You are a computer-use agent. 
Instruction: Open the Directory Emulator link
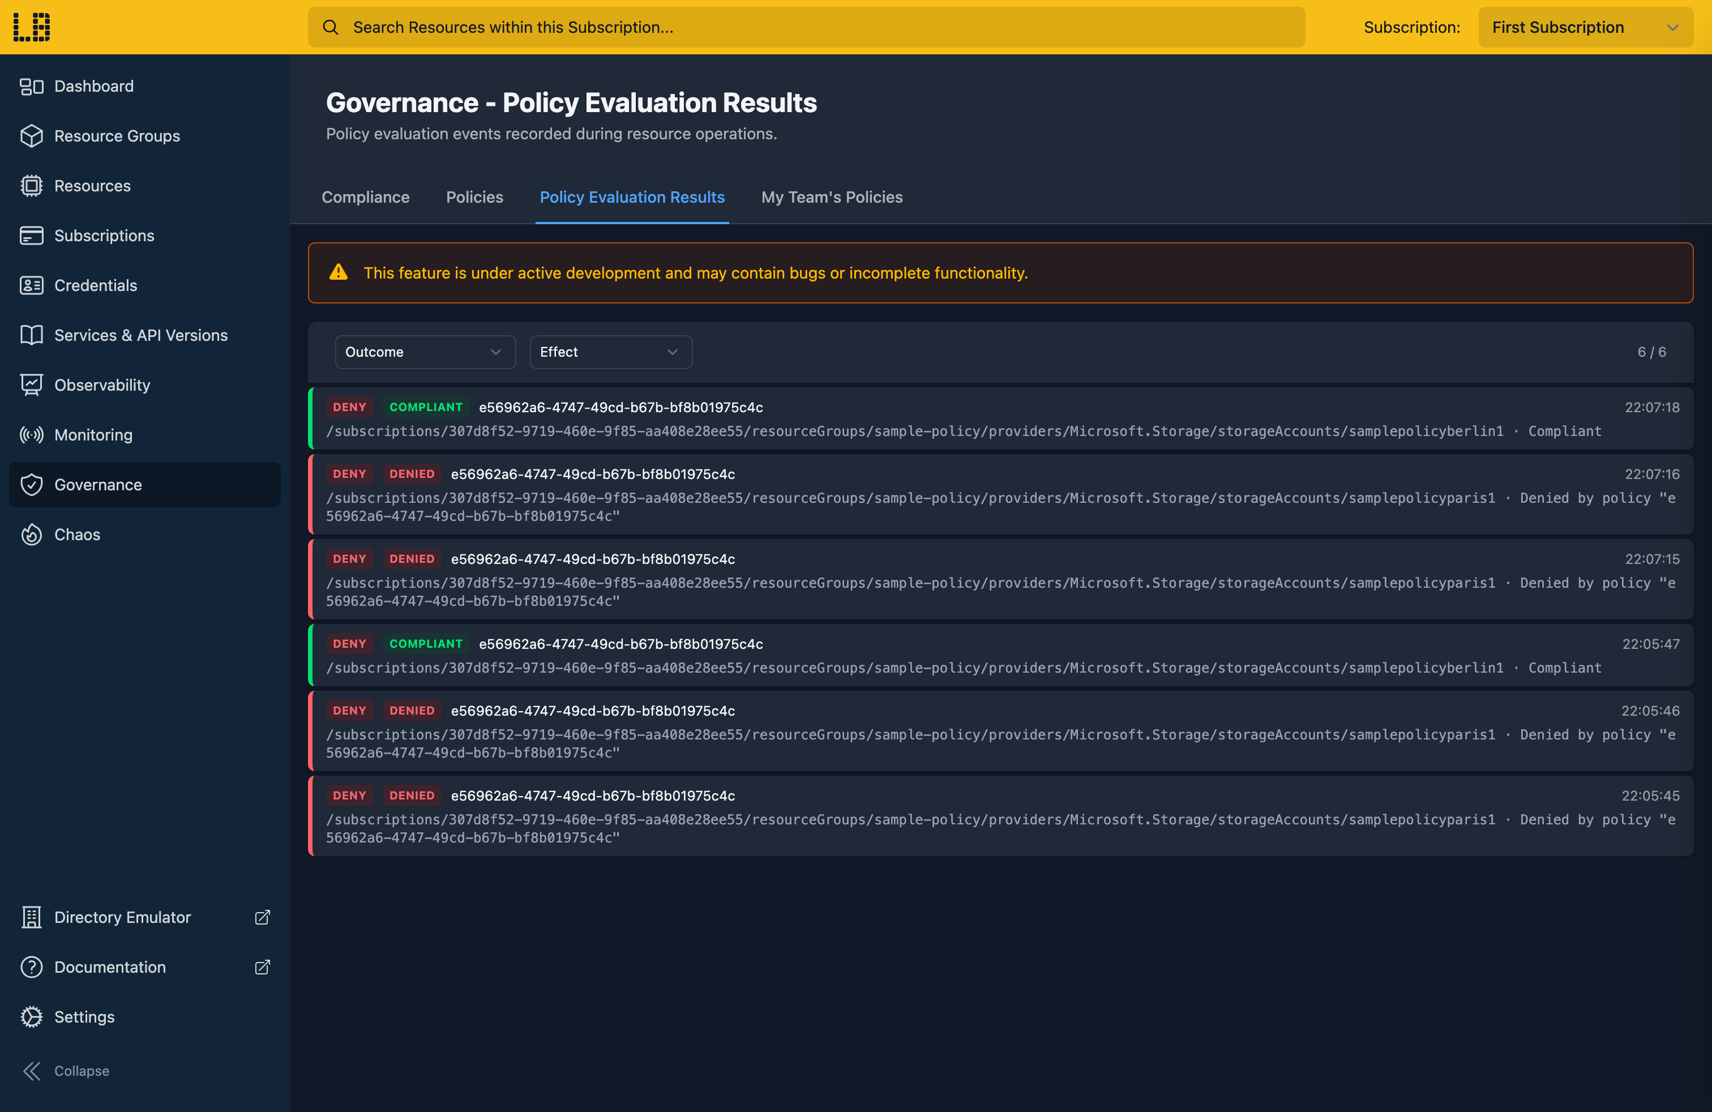[x=144, y=917]
